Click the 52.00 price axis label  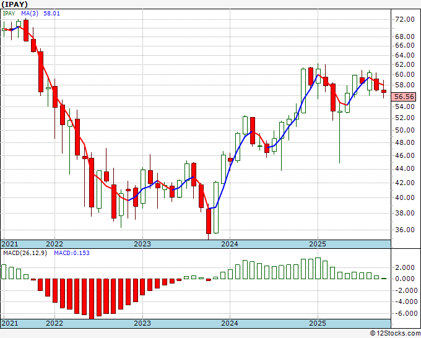(x=405, y=118)
